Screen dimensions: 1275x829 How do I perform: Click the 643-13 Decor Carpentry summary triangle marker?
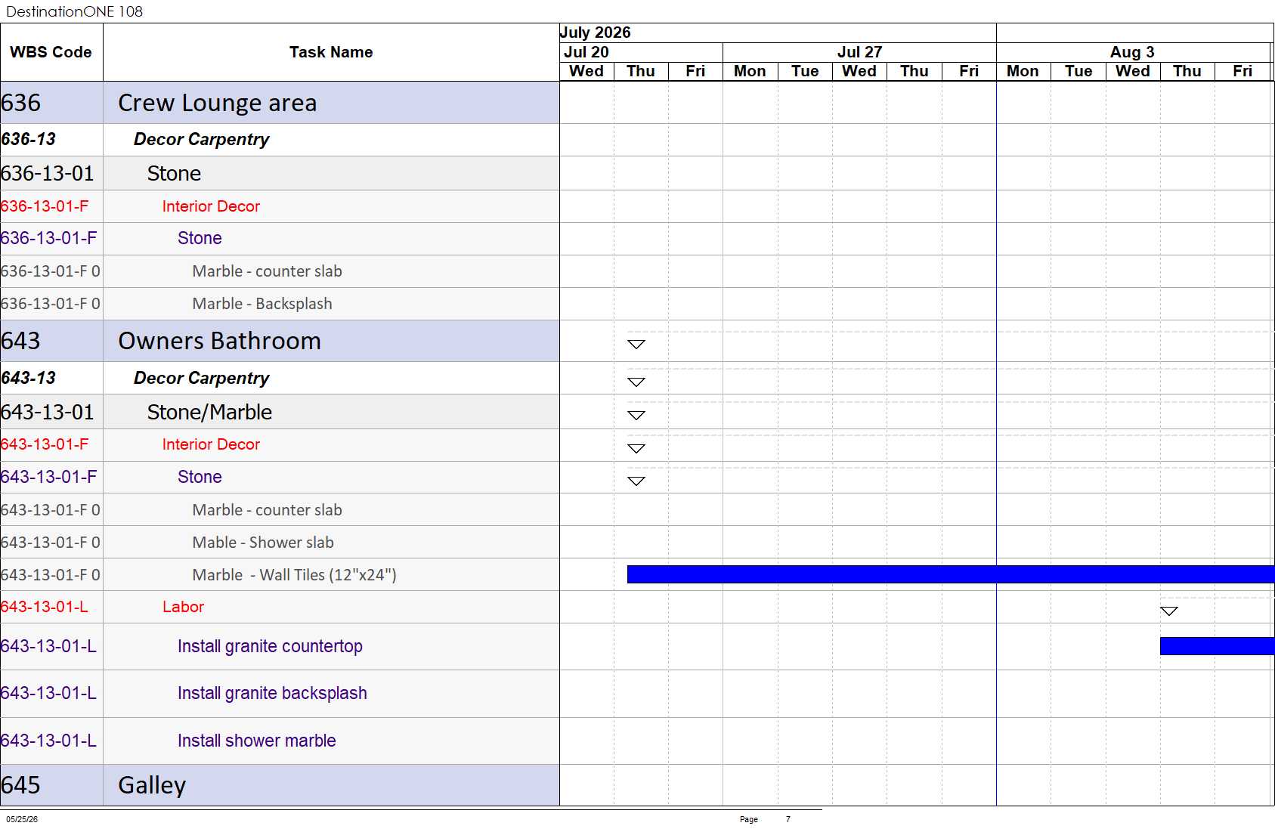[x=636, y=382]
